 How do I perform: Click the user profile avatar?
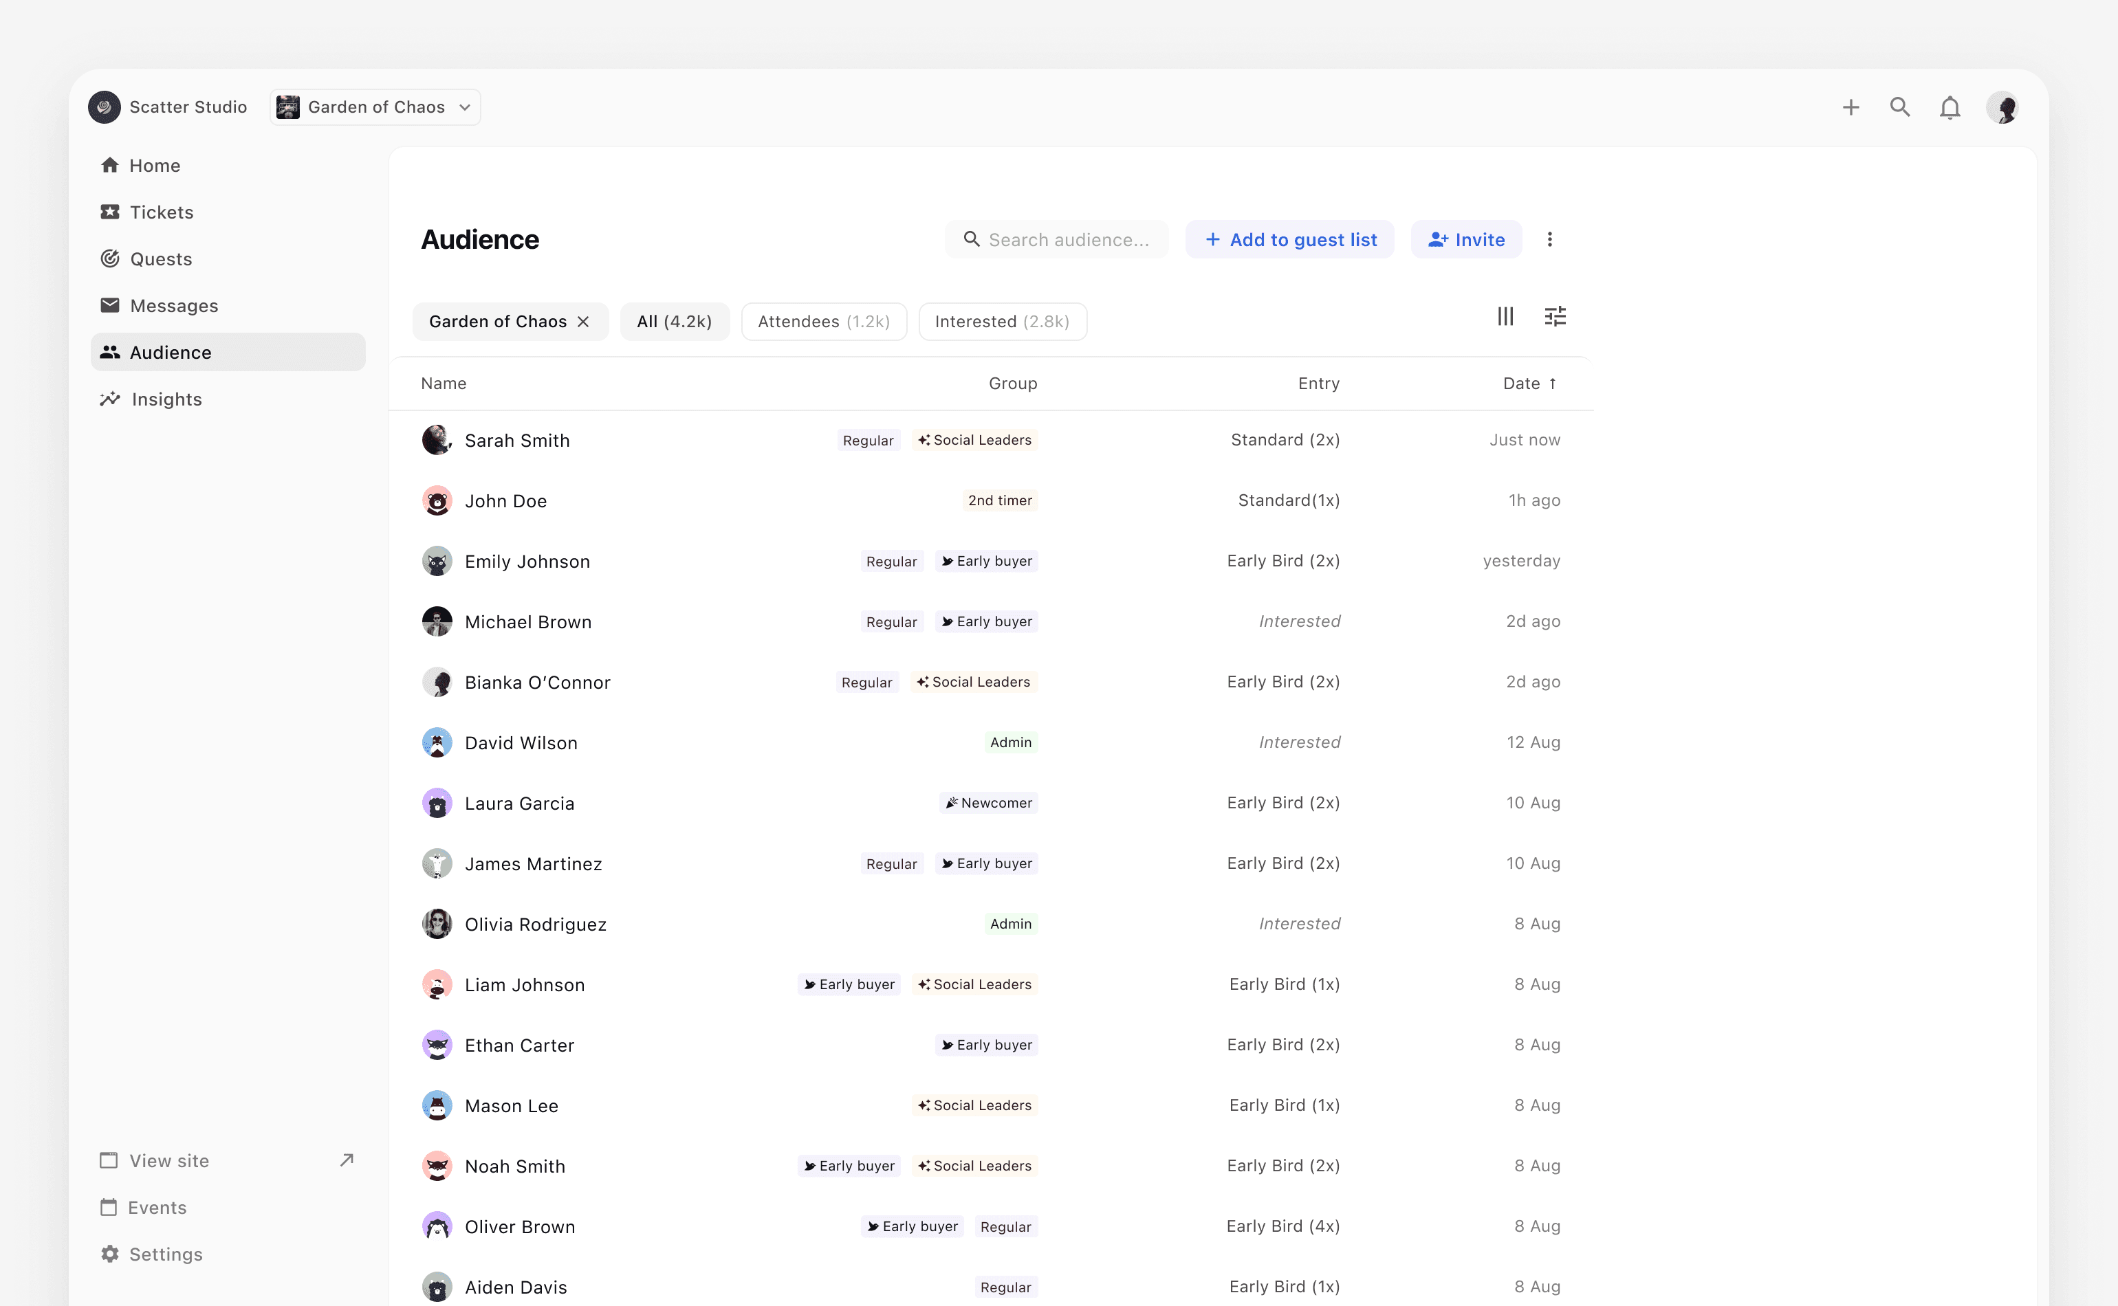point(2002,108)
